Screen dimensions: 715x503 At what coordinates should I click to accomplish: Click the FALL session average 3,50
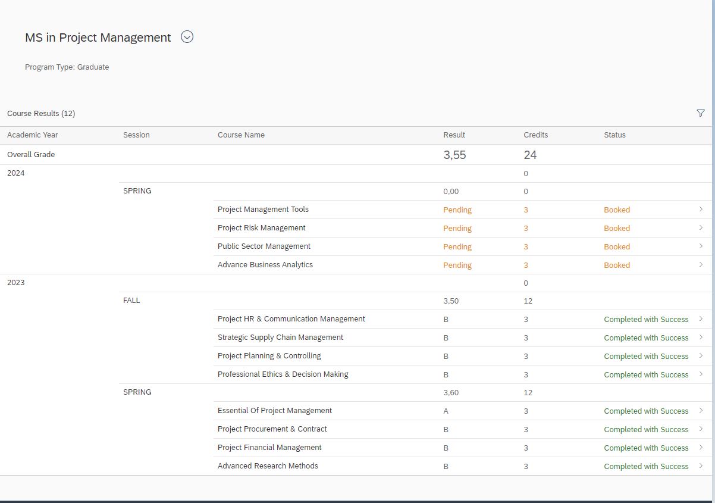coord(451,301)
